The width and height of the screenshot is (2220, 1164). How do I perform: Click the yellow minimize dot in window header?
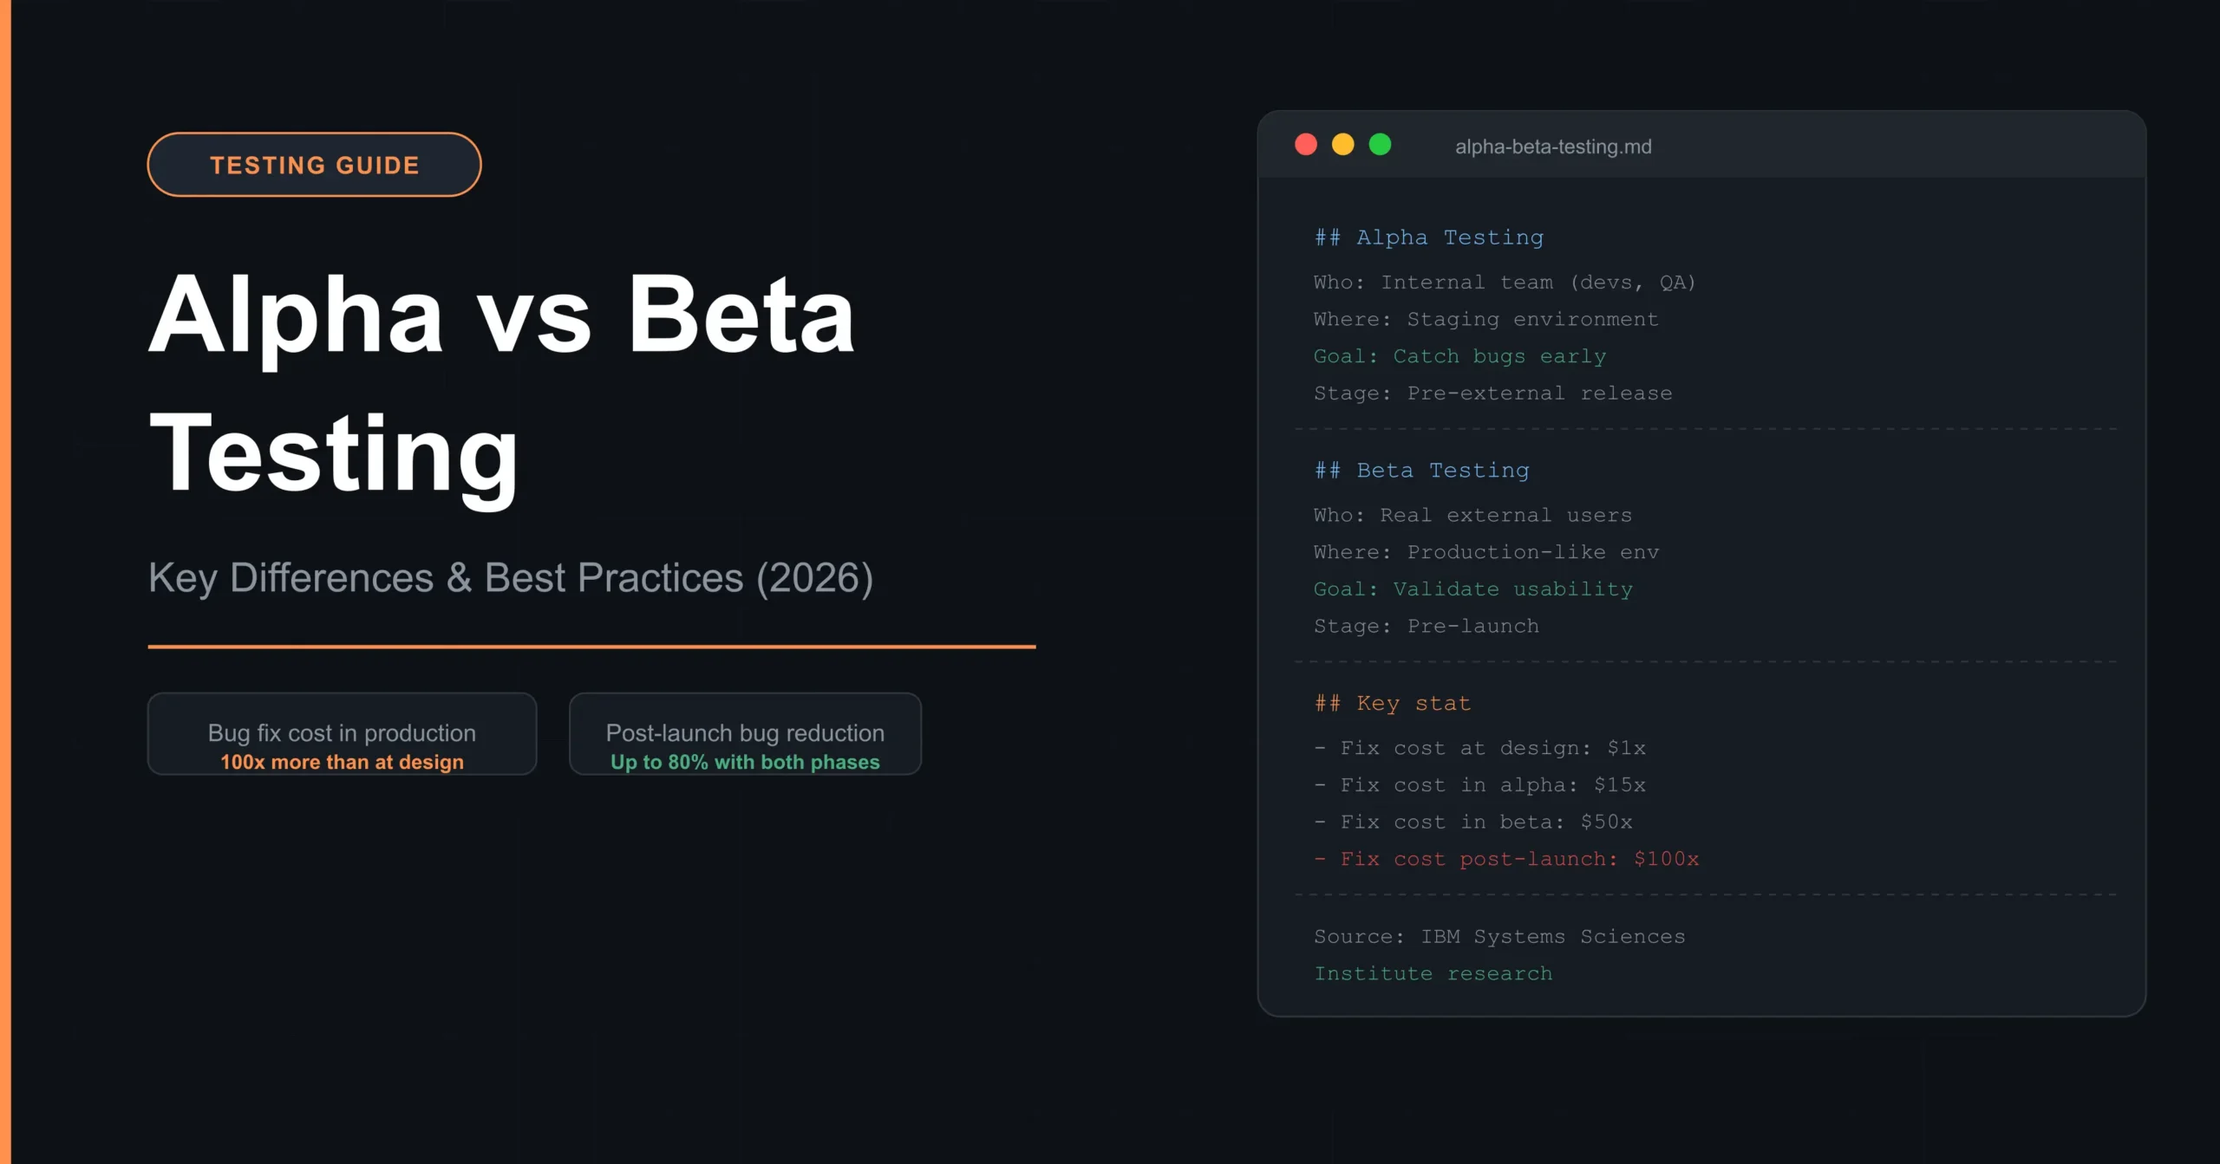pos(1342,145)
